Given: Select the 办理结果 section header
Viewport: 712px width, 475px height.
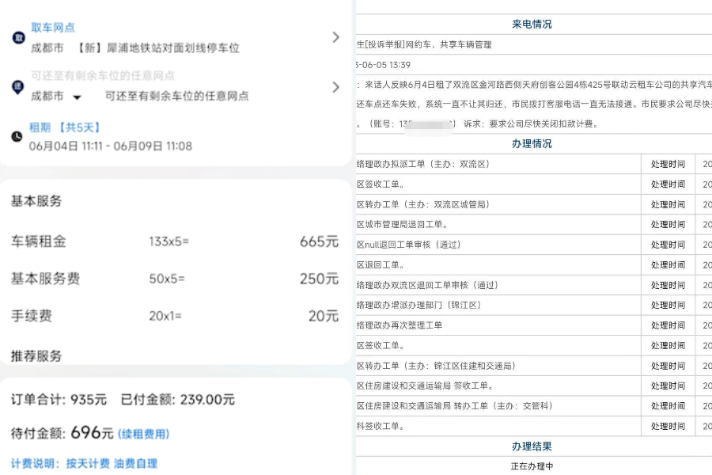Looking at the screenshot, I should coord(532,446).
